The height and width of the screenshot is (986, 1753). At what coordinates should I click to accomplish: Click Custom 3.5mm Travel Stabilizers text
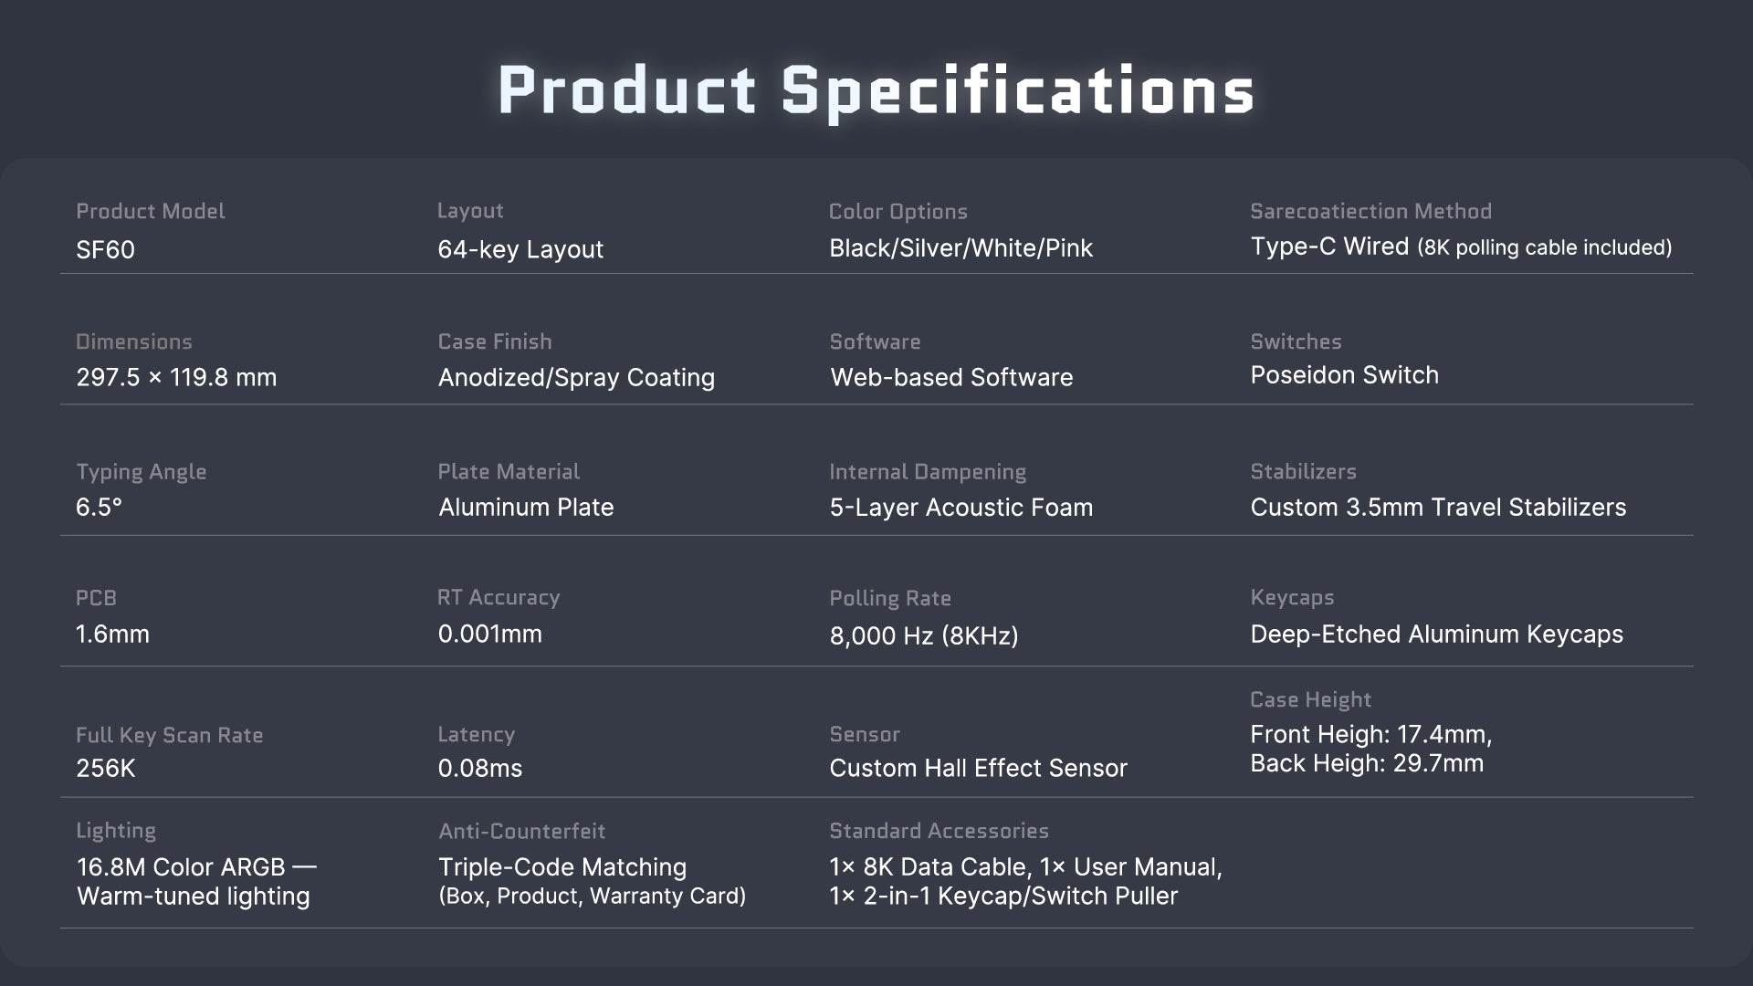coord(1438,508)
